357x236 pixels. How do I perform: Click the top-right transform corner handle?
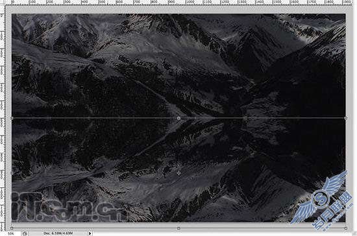point(346,118)
